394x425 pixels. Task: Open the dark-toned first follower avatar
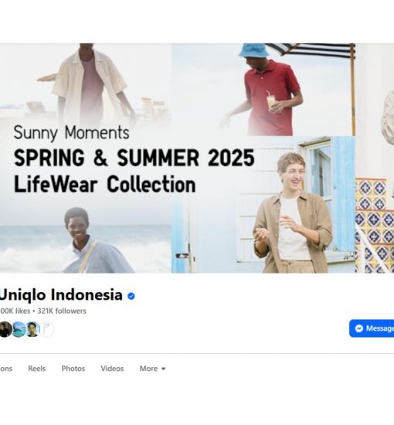point(5,329)
